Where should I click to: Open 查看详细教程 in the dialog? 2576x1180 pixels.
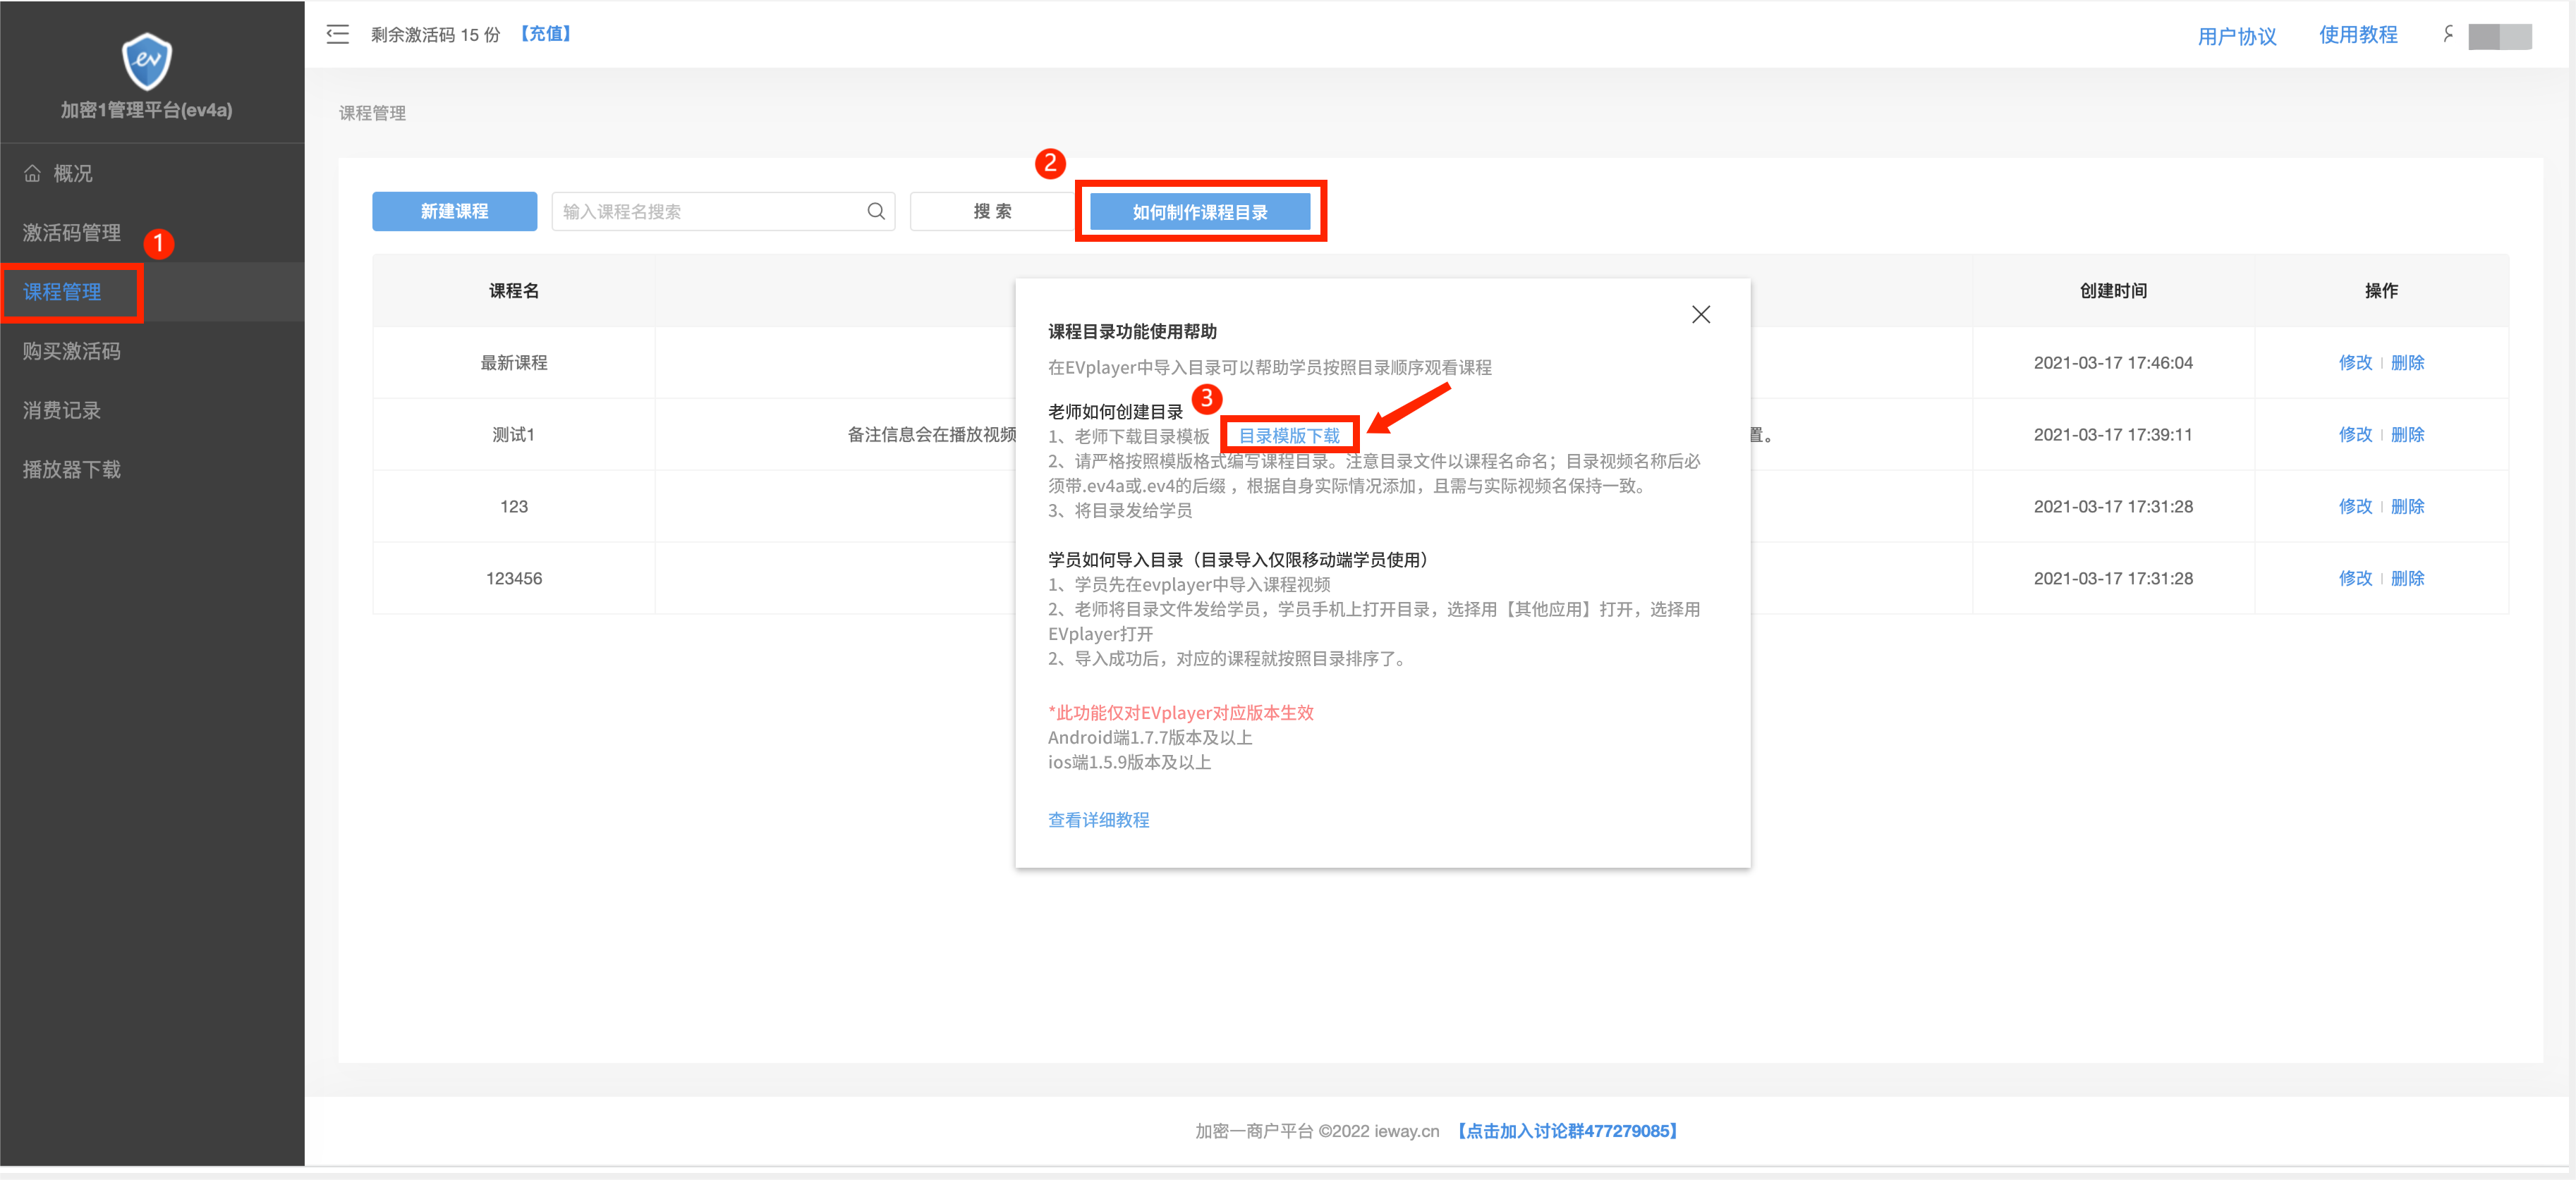1098,819
